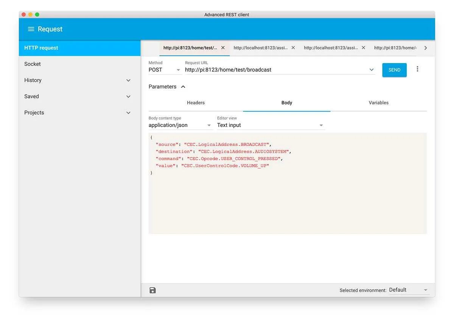
Task: Click the "source" line in the JSON body
Action: pos(214,144)
